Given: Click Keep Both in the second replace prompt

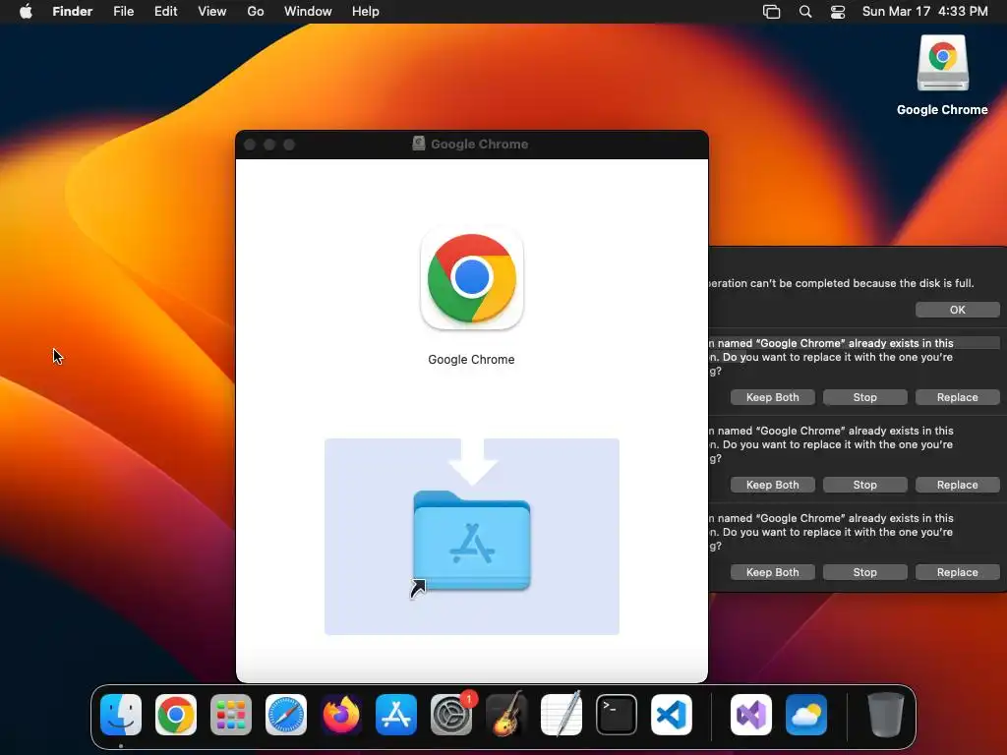Looking at the screenshot, I should 773,485.
